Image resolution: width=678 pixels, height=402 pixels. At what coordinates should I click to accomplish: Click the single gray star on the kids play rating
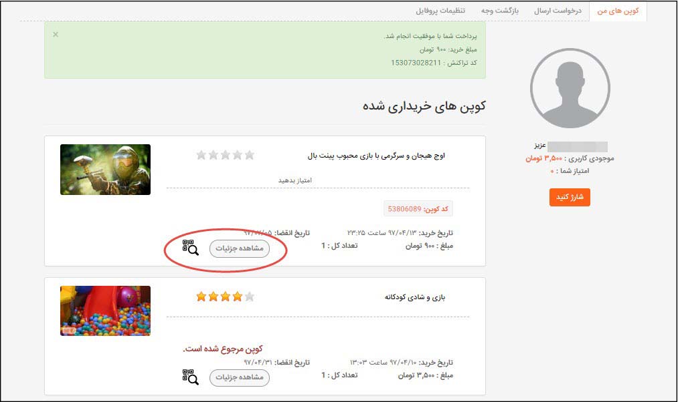249,296
